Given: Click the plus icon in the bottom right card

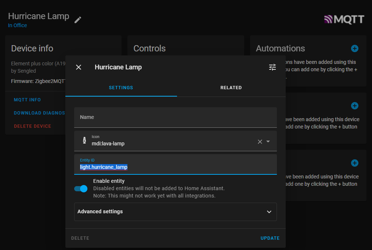Looking at the screenshot, I should [354, 163].
